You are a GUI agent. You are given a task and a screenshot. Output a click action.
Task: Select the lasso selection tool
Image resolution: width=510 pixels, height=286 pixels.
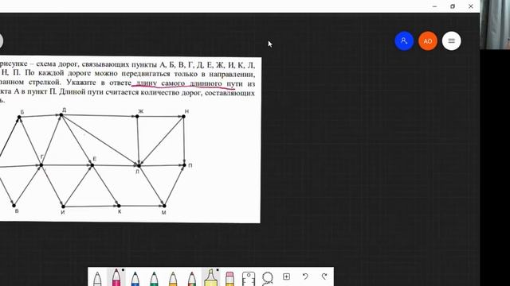pos(268,278)
